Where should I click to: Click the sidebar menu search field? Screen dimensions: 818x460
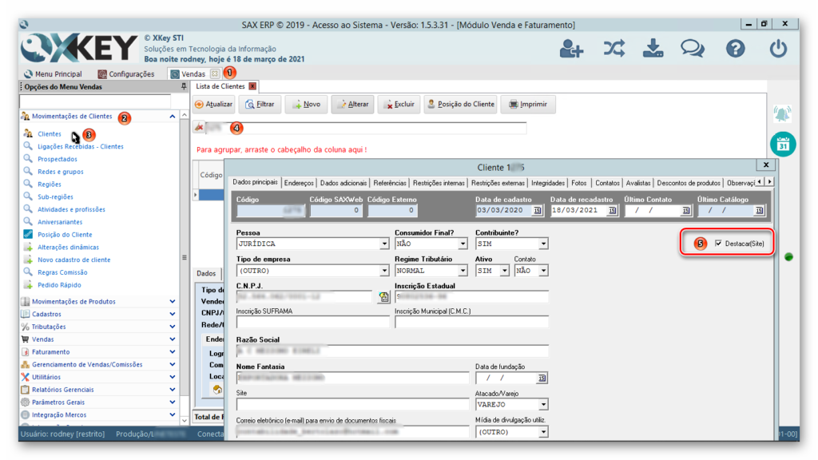[x=95, y=101]
